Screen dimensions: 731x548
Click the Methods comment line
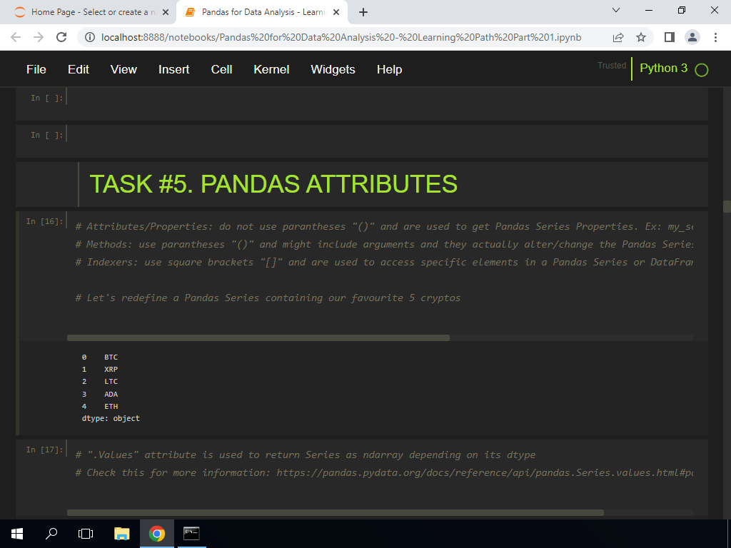pyautogui.click(x=384, y=244)
